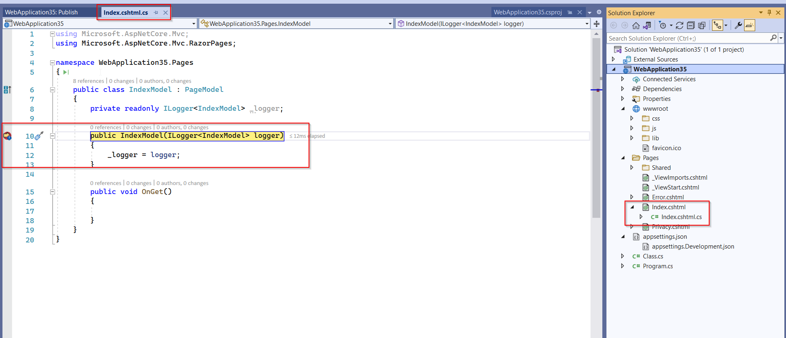Click the Show All Files icon
This screenshot has height=338, width=786.
point(702,25)
